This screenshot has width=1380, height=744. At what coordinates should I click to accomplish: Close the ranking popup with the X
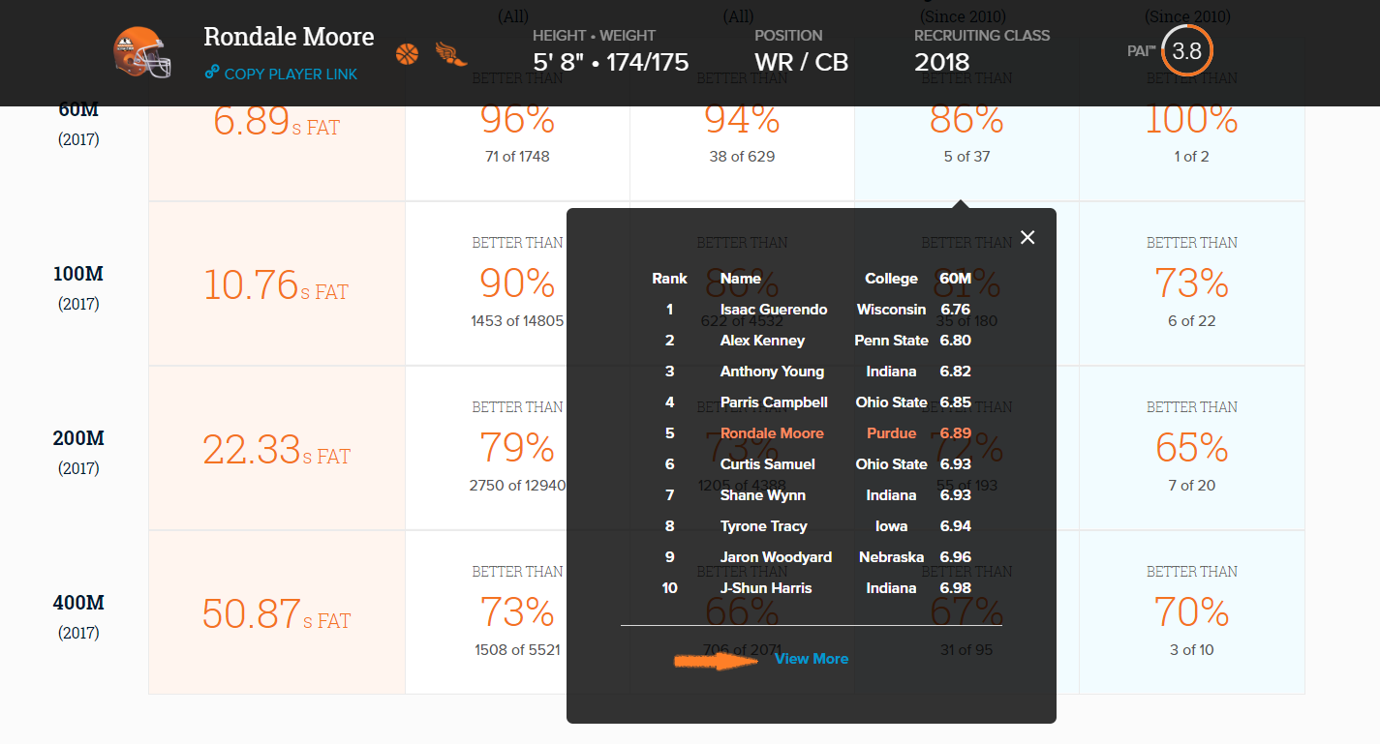1027,237
